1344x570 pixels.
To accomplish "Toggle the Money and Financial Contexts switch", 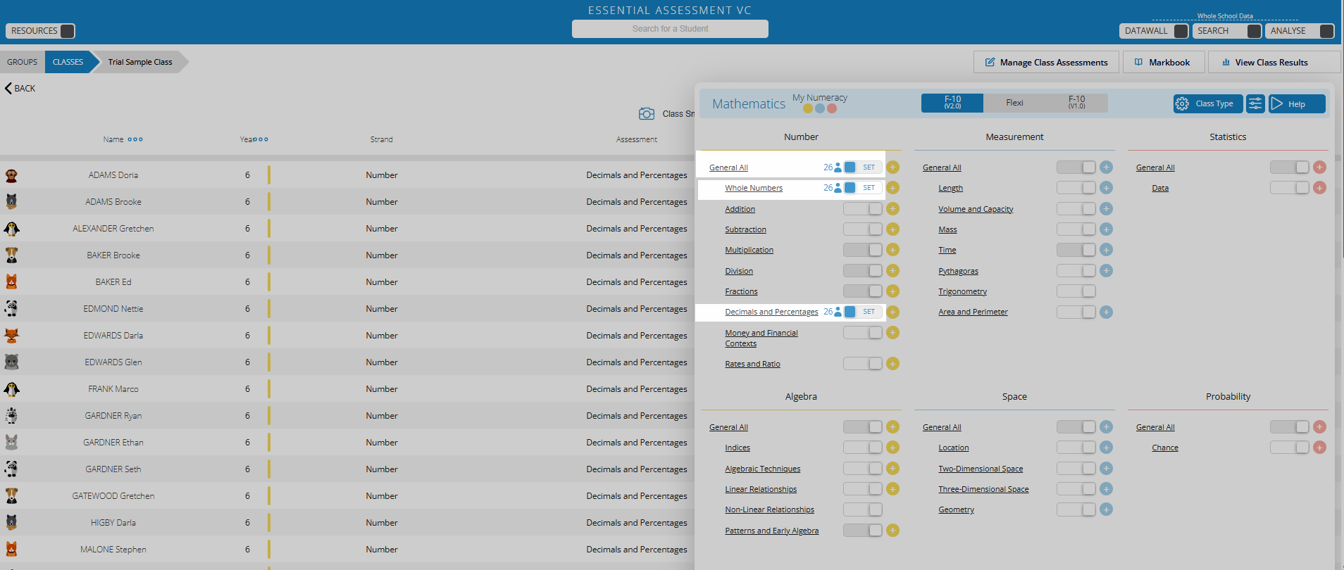I will [862, 332].
